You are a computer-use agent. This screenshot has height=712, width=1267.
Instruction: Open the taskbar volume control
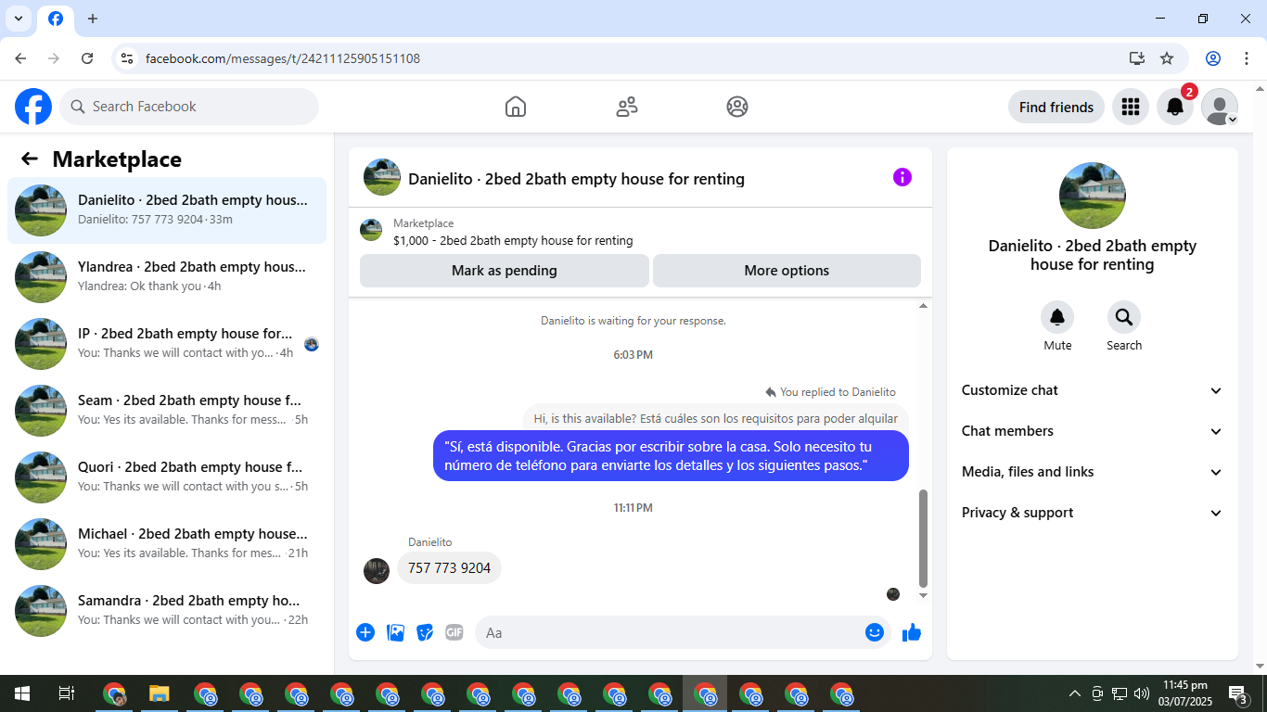1142,693
